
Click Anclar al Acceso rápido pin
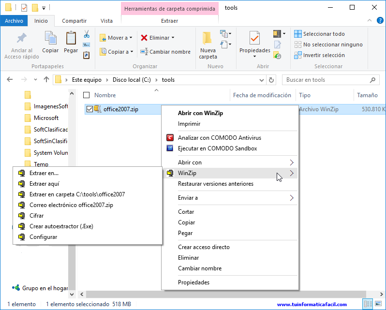(x=22, y=38)
